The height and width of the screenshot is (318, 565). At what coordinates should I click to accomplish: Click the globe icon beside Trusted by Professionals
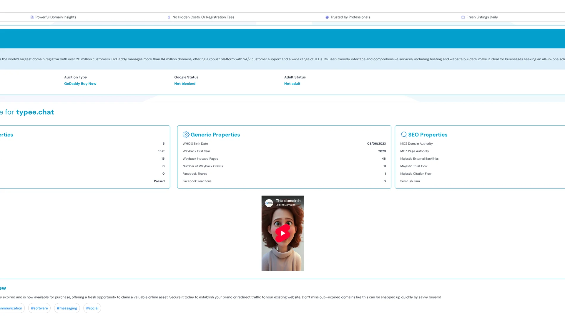click(327, 17)
